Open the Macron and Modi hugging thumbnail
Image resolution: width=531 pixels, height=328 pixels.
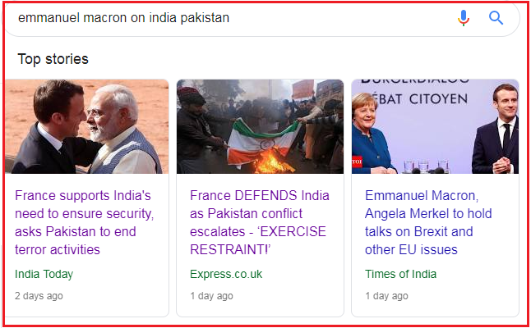pos(86,126)
